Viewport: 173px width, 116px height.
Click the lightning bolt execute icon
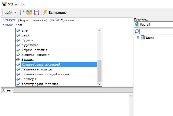(45, 12)
